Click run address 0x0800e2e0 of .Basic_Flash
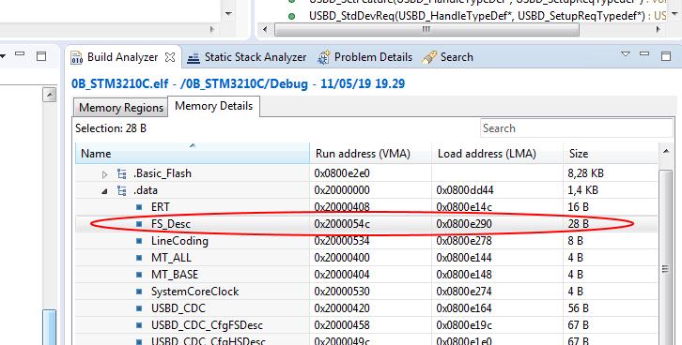The height and width of the screenshot is (345, 682). 342,173
